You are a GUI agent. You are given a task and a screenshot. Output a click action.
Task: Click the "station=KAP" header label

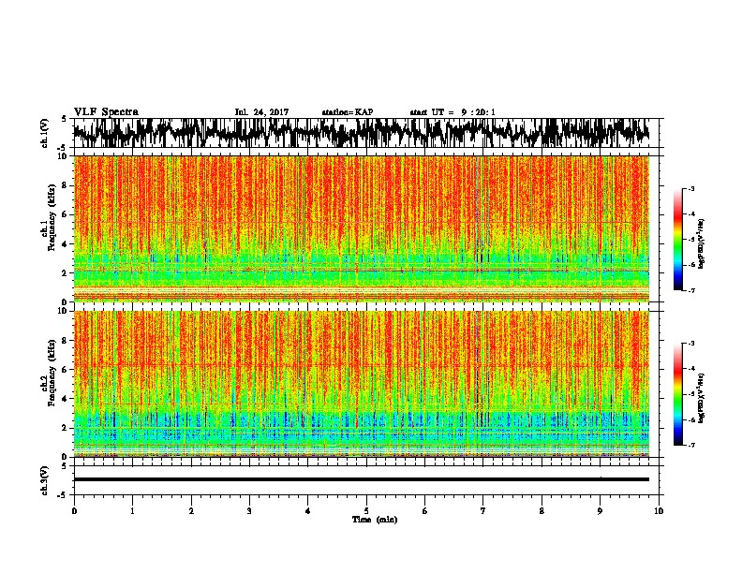(x=348, y=112)
